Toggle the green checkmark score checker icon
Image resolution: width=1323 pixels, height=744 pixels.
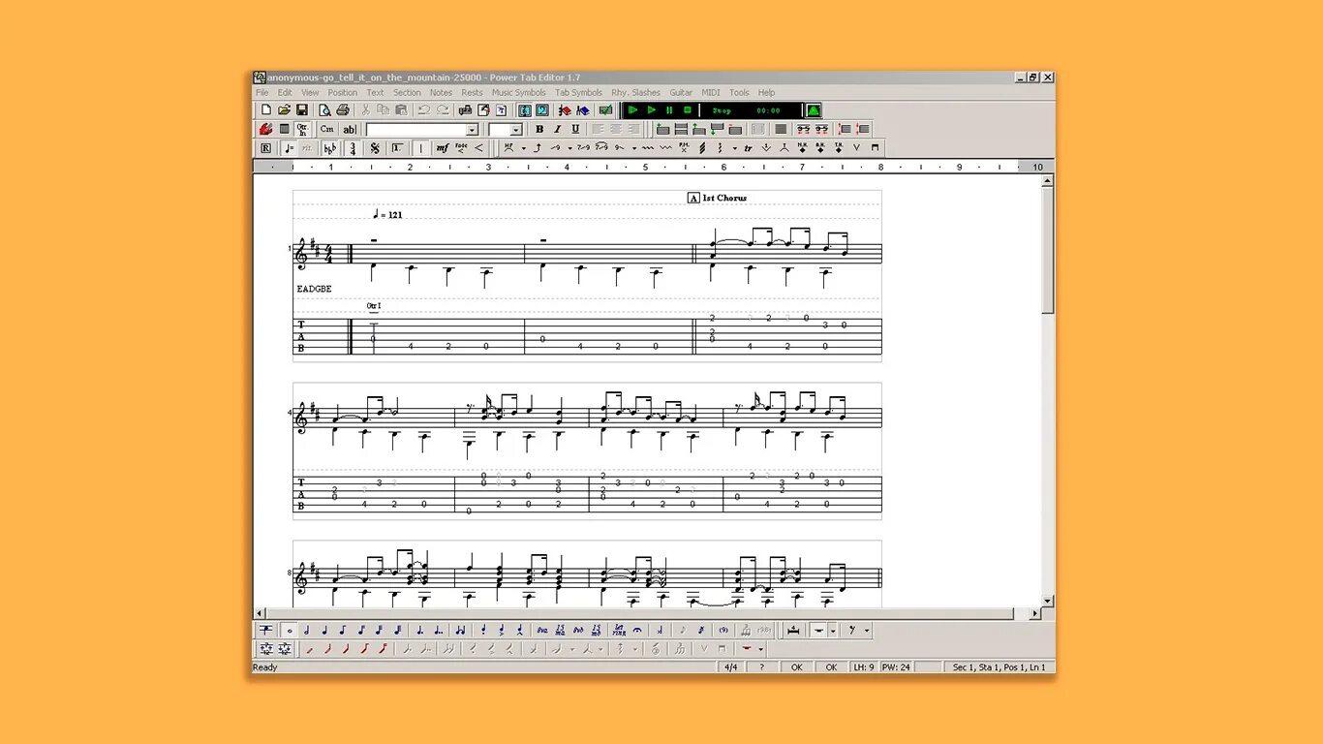(606, 109)
